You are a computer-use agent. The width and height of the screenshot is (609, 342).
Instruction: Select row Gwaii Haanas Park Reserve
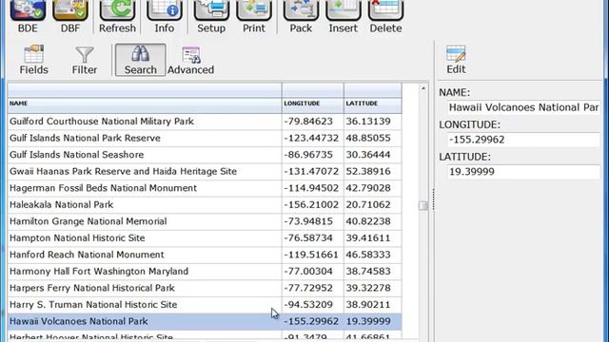pyautogui.click(x=205, y=171)
